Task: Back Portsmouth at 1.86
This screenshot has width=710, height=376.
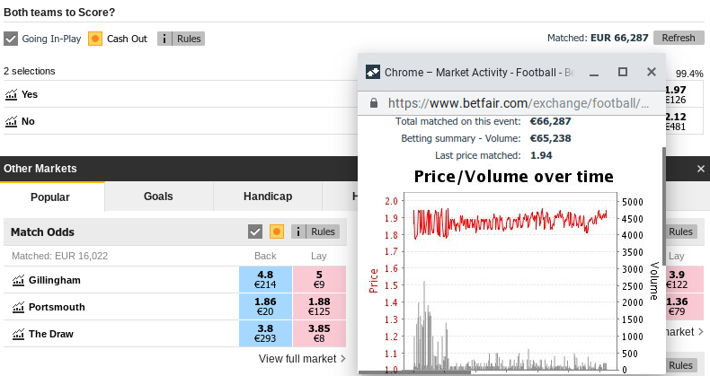Action: 265,306
